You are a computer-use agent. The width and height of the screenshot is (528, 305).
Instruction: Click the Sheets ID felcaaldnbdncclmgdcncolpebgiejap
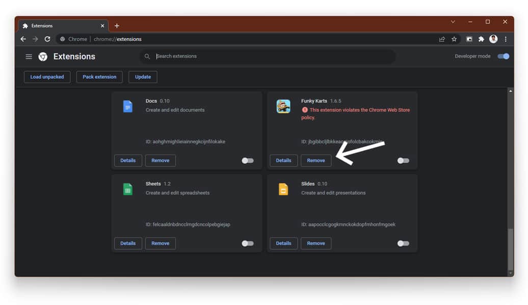coord(191,224)
